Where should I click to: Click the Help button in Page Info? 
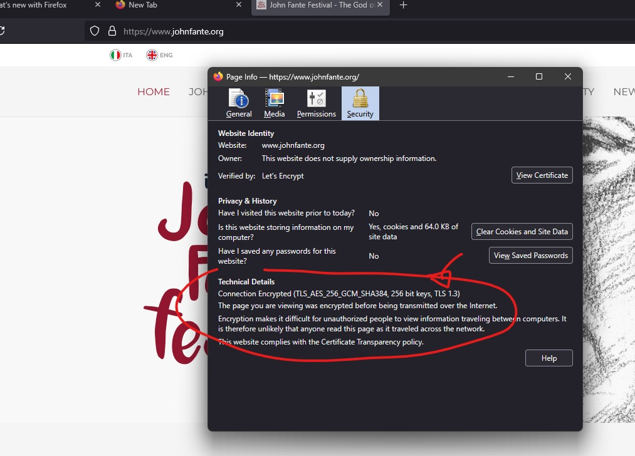pyautogui.click(x=548, y=358)
